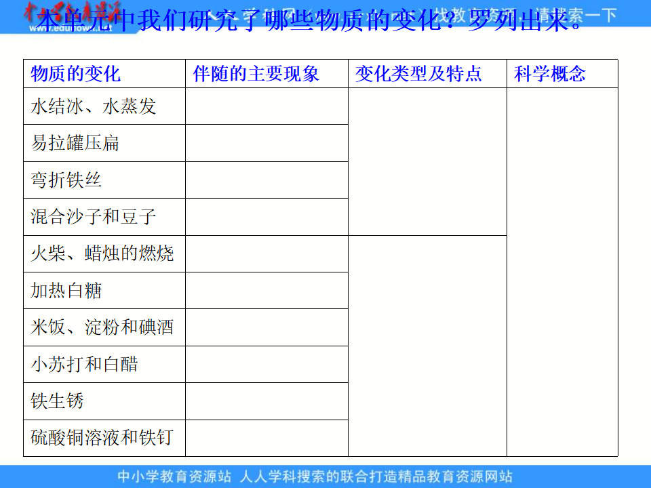Click the empty phenomenon cell beside '水结冰、水蒸发'

tap(267, 106)
